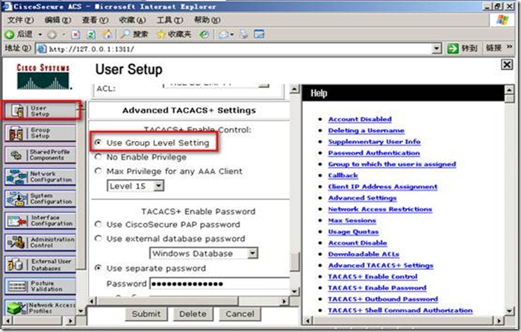Click the form vertical scrollbar thumb
Screen dimensions: 521x332
[x=294, y=263]
